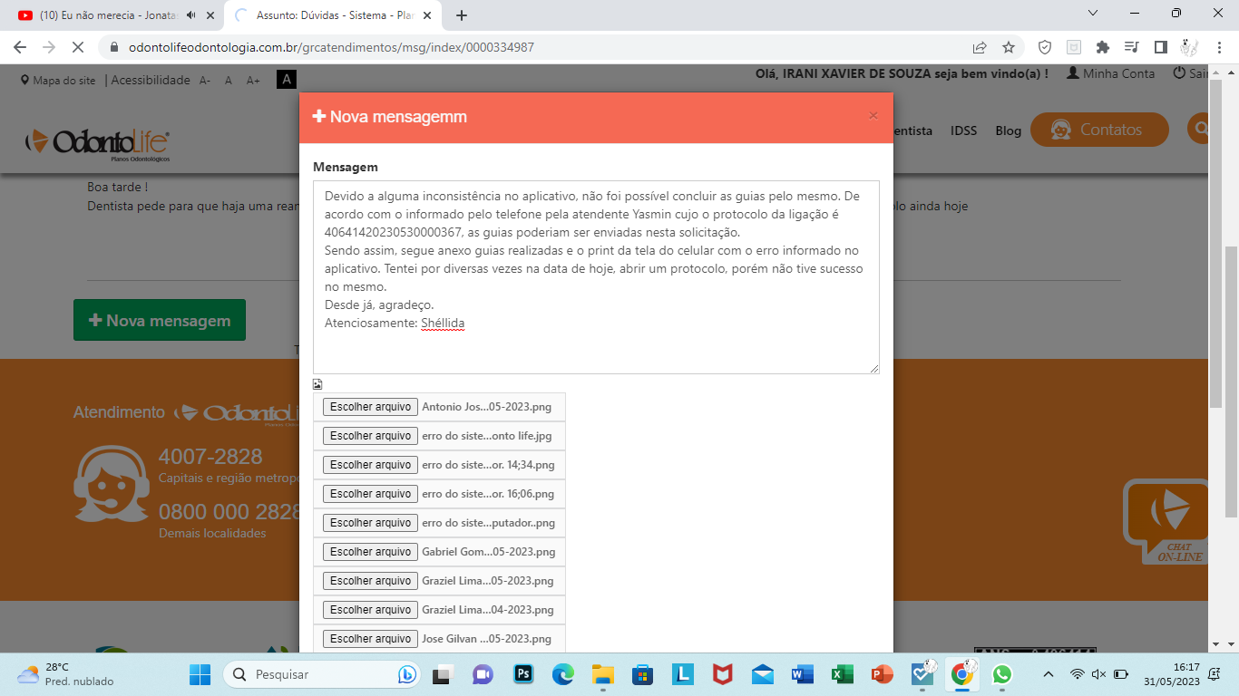Toggle high contrast with black A icon
Screen dimensions: 1239x696
pyautogui.click(x=287, y=80)
